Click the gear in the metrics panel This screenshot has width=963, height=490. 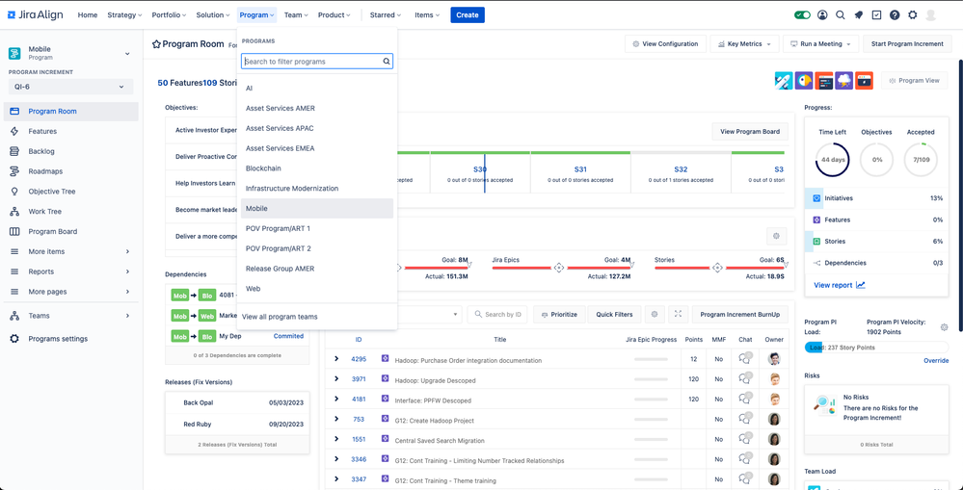(776, 236)
